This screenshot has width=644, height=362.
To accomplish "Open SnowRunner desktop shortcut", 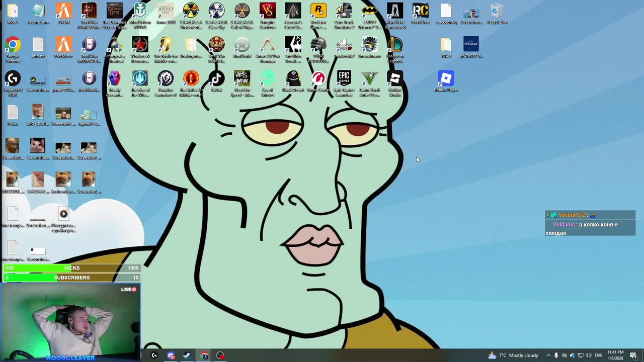I will [x=369, y=48].
